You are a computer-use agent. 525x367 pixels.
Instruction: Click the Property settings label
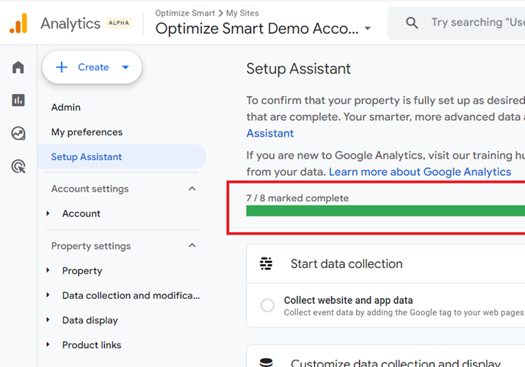(91, 246)
